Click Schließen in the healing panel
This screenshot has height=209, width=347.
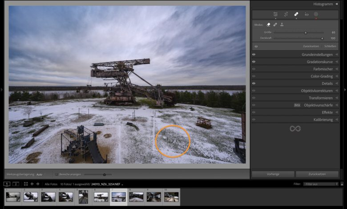(x=330, y=46)
